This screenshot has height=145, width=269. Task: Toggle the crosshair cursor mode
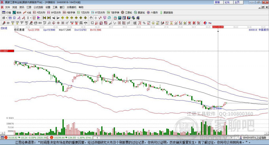96,18
